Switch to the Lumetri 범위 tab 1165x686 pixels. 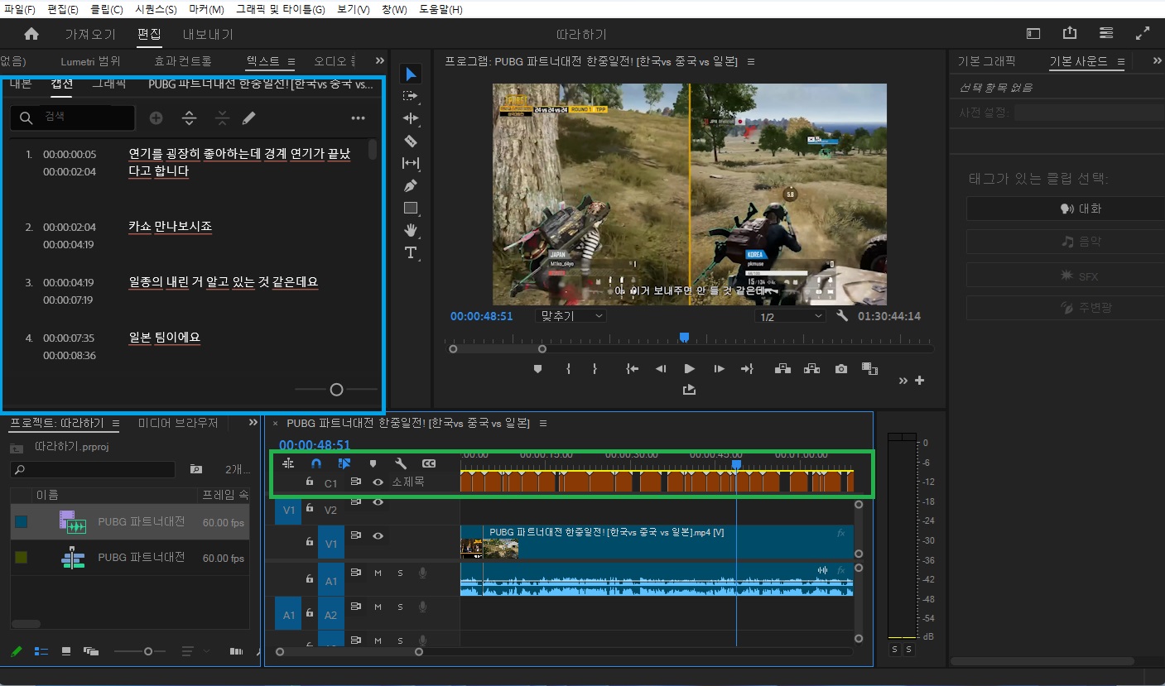point(90,61)
